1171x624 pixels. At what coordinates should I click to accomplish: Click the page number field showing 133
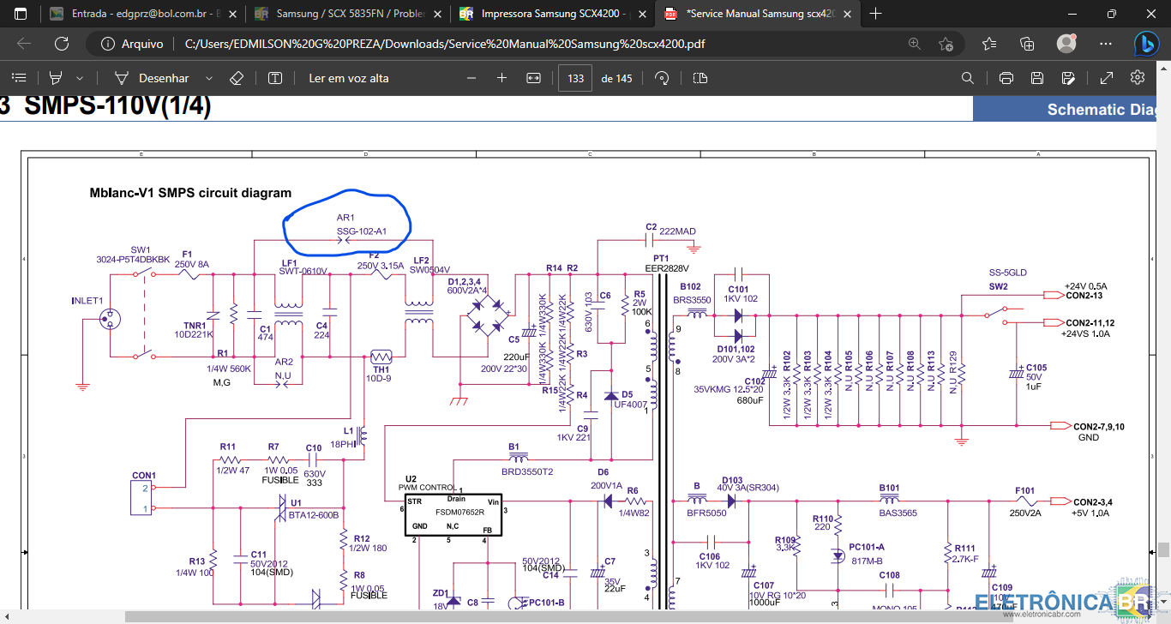tap(575, 78)
